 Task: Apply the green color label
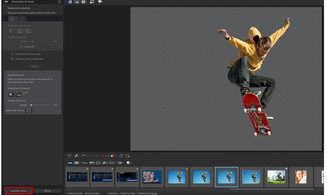click(x=109, y=156)
